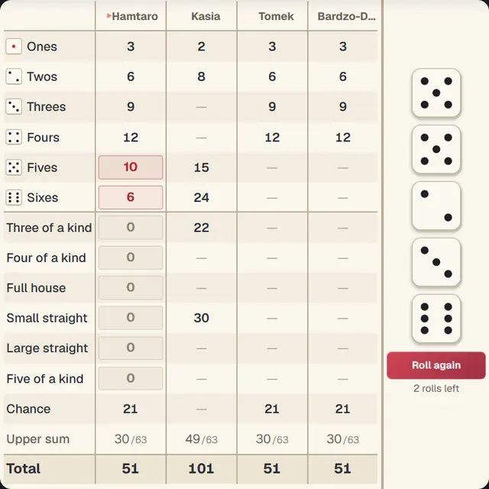This screenshot has height=489, width=489.
Task: Click the Twos row die icon
Action: click(14, 76)
